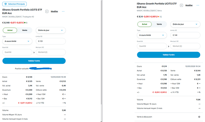
Task: Click the A badge icon in right Xetra panel
Action: point(181,5)
